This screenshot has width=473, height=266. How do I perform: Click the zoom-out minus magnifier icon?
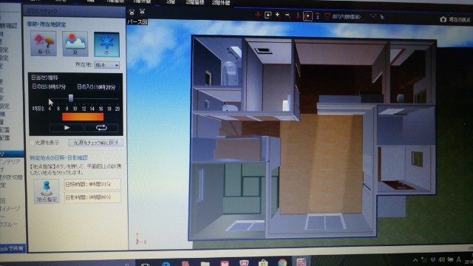(x=287, y=16)
